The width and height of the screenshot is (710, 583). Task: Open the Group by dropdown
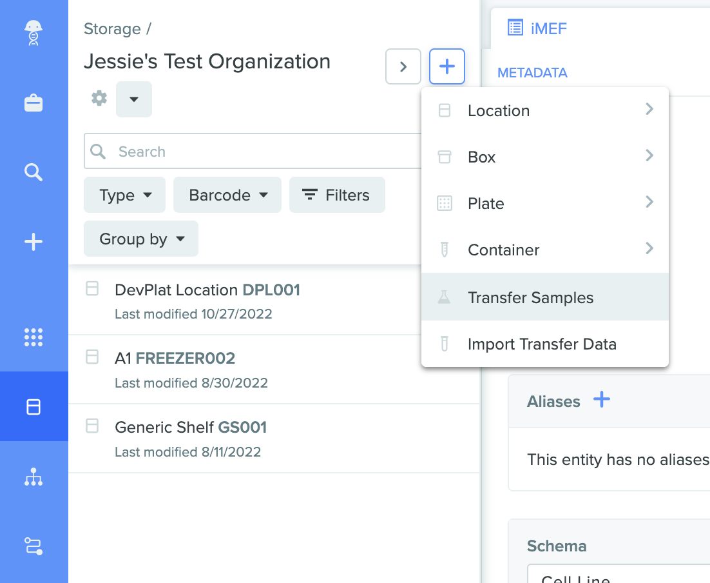click(x=141, y=239)
